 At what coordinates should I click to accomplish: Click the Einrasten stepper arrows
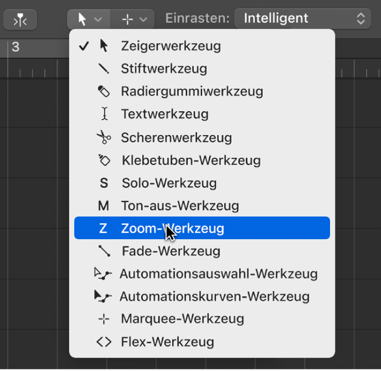point(361,19)
